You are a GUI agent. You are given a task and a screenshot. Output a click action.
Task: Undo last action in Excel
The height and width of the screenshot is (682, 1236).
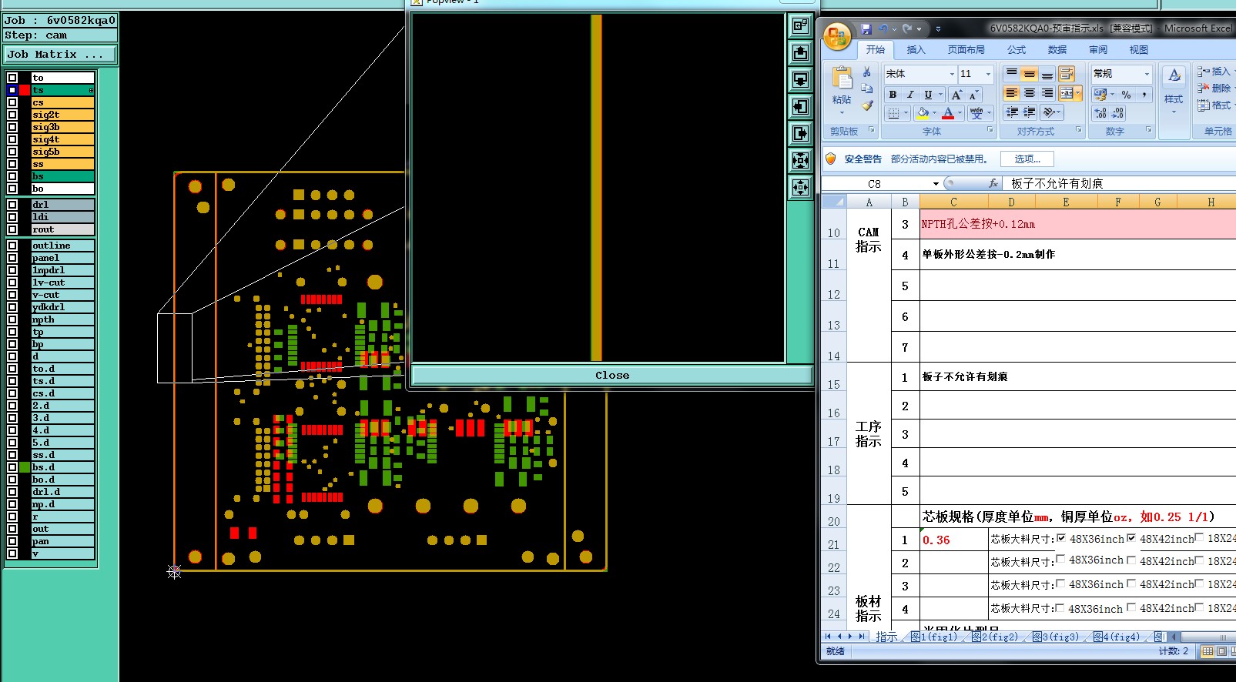tap(883, 28)
